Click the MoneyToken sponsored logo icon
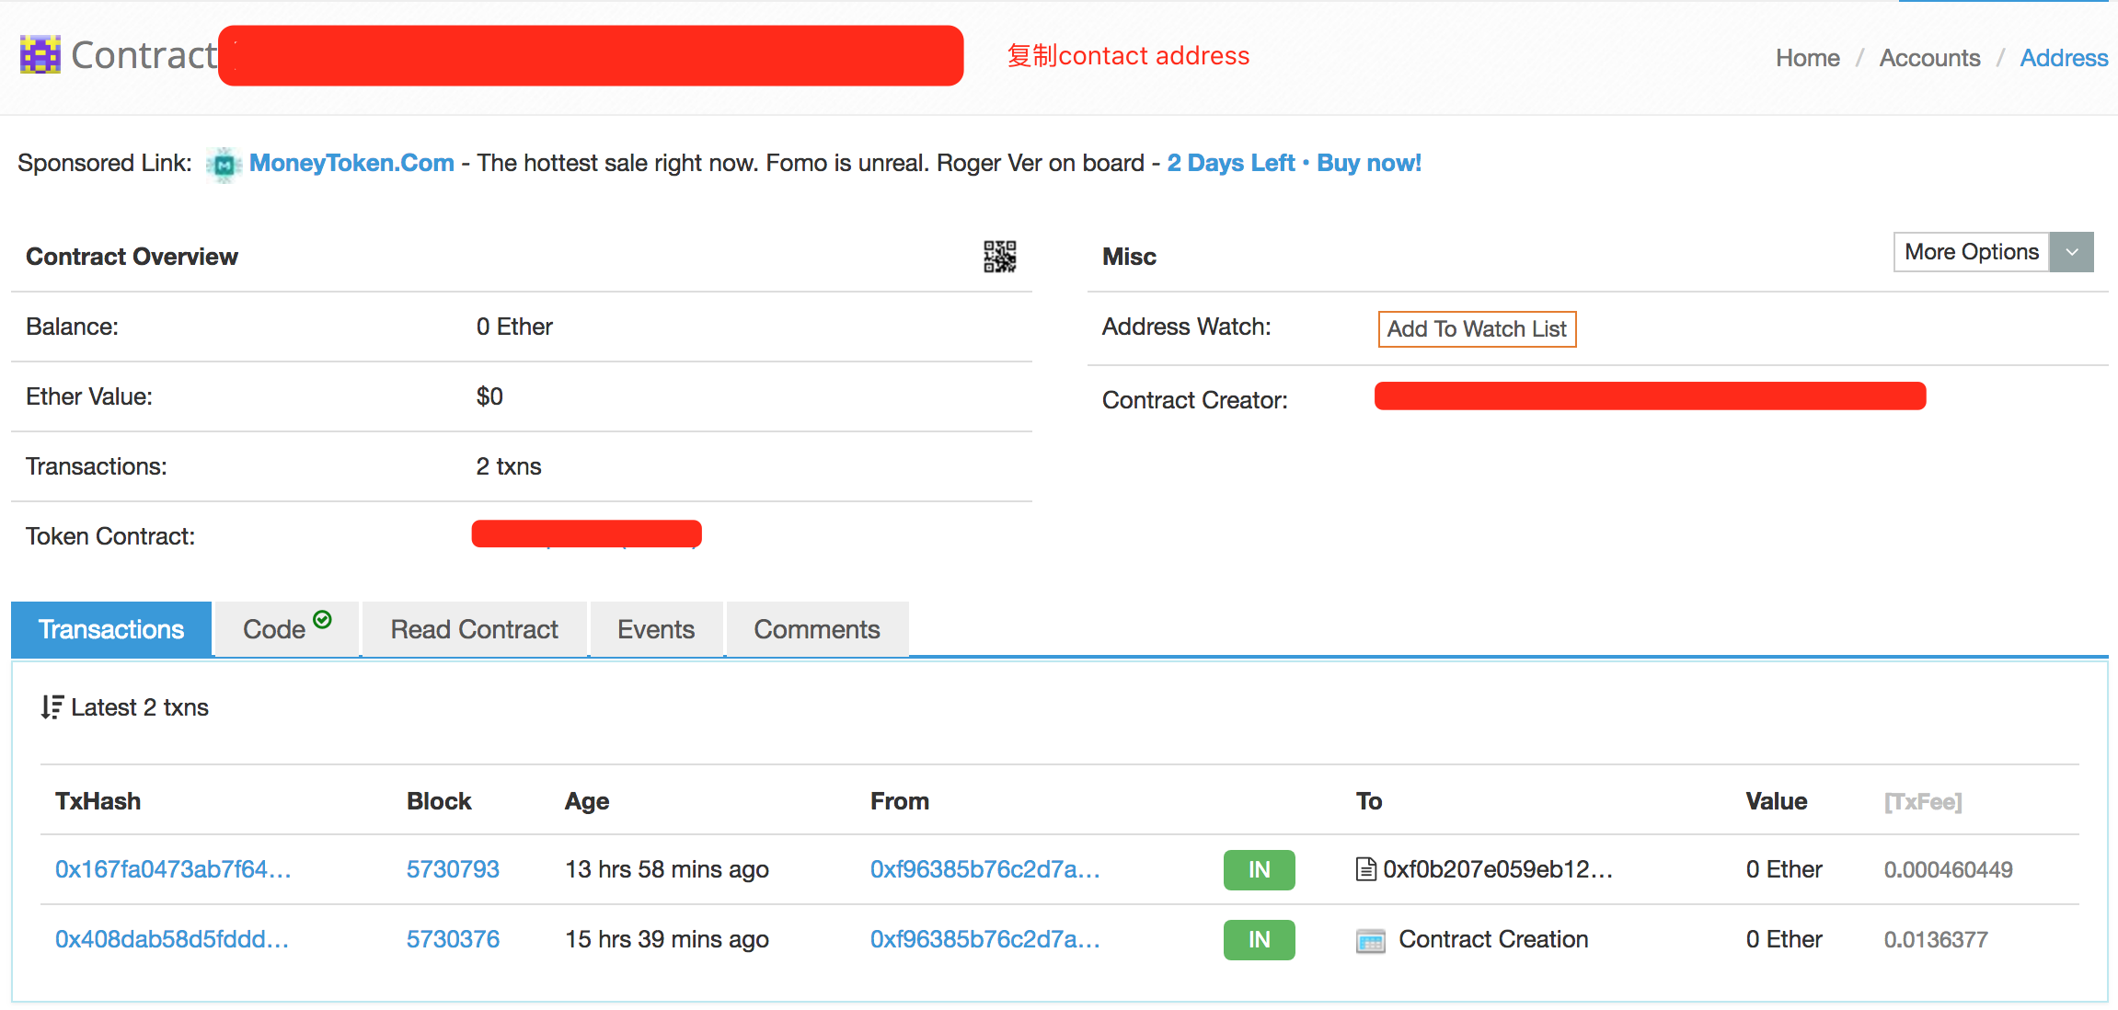Screen dimensions: 2118x1010 pyautogui.click(x=224, y=165)
